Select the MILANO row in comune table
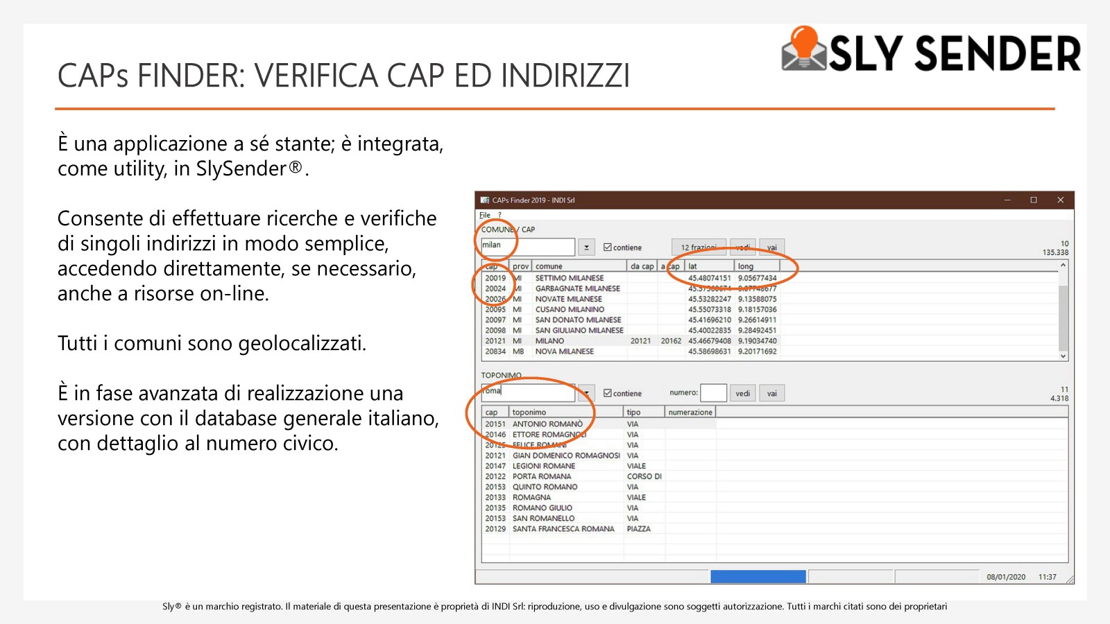 [549, 341]
